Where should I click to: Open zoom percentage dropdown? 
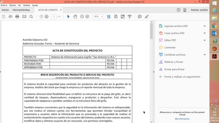tap(102, 17)
